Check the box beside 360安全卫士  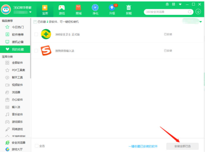36,34
